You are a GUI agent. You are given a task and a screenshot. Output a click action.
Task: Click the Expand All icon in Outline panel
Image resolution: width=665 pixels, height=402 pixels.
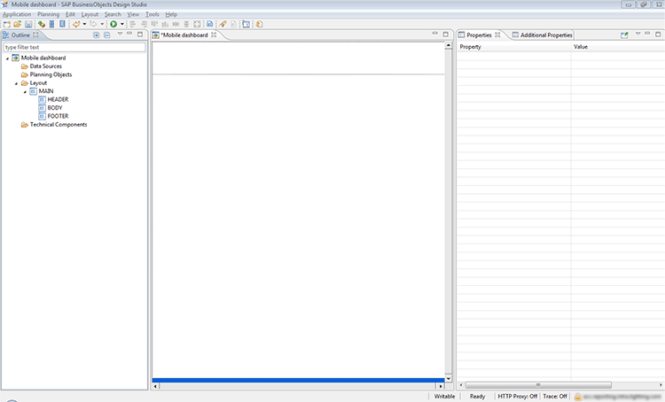pos(97,35)
